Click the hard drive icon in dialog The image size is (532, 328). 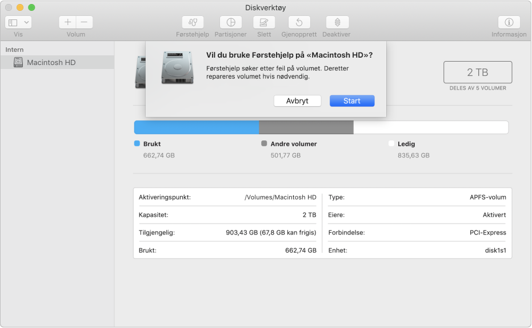pyautogui.click(x=178, y=67)
